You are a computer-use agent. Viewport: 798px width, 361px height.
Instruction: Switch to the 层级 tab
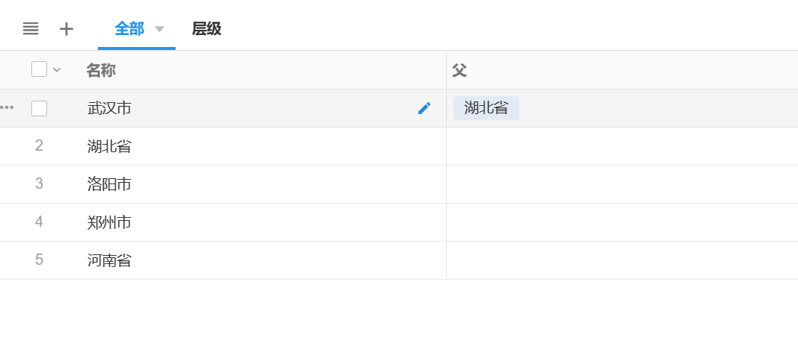[206, 29]
